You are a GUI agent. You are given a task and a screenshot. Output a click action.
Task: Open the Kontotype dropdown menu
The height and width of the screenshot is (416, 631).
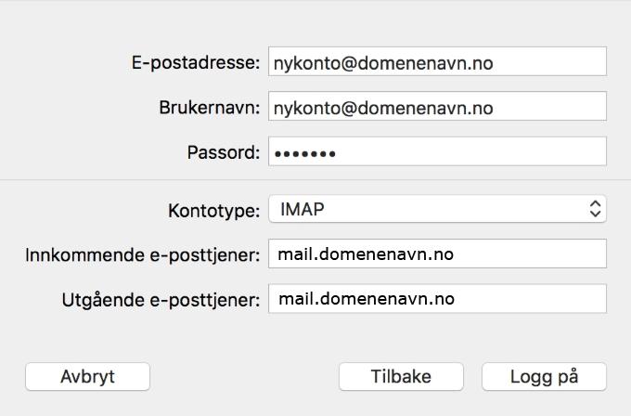(436, 209)
